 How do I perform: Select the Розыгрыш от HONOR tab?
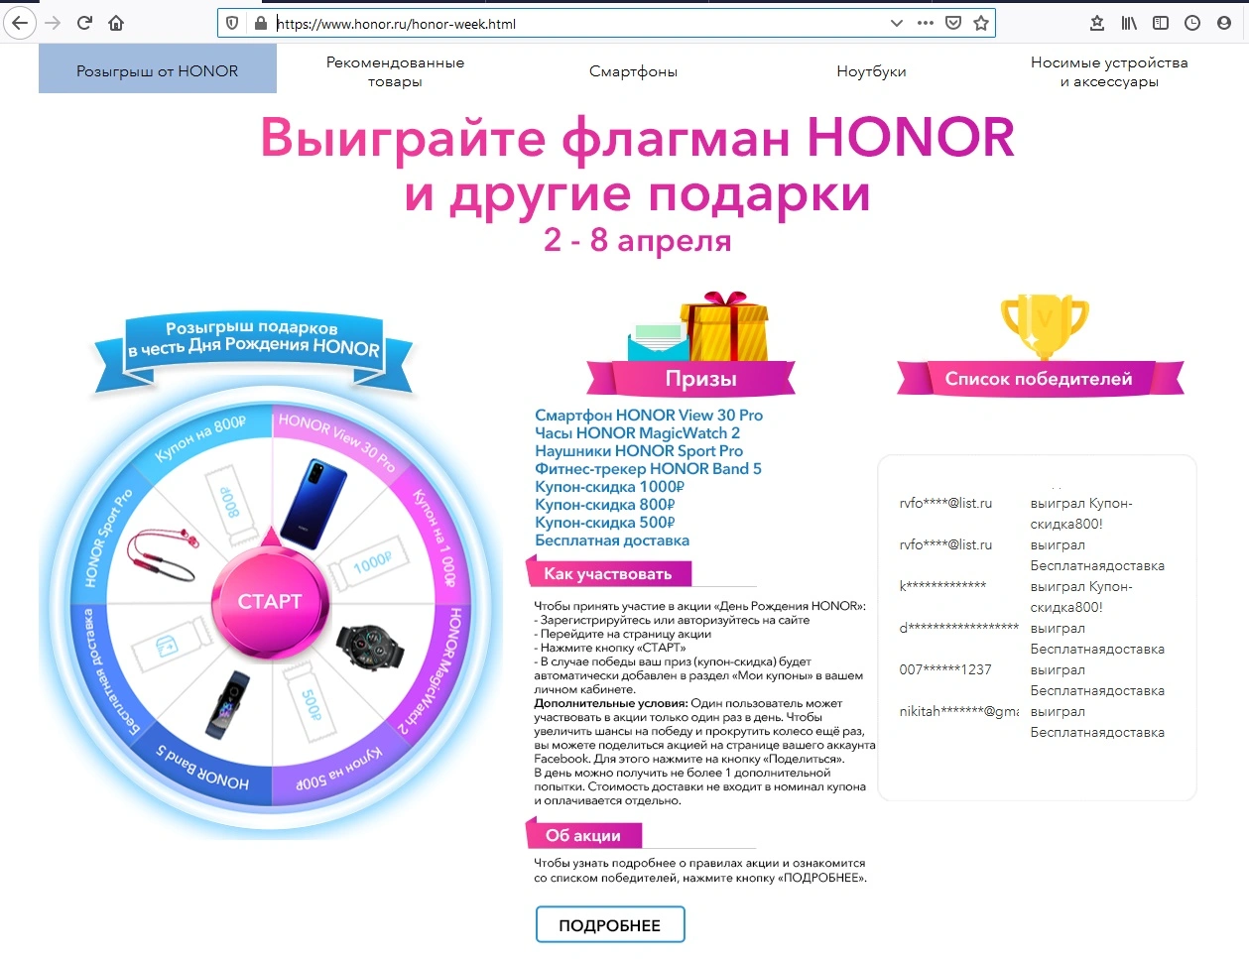click(158, 68)
